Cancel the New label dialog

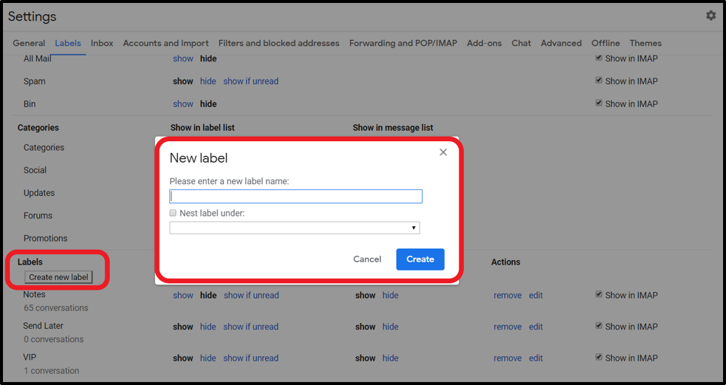tap(367, 259)
